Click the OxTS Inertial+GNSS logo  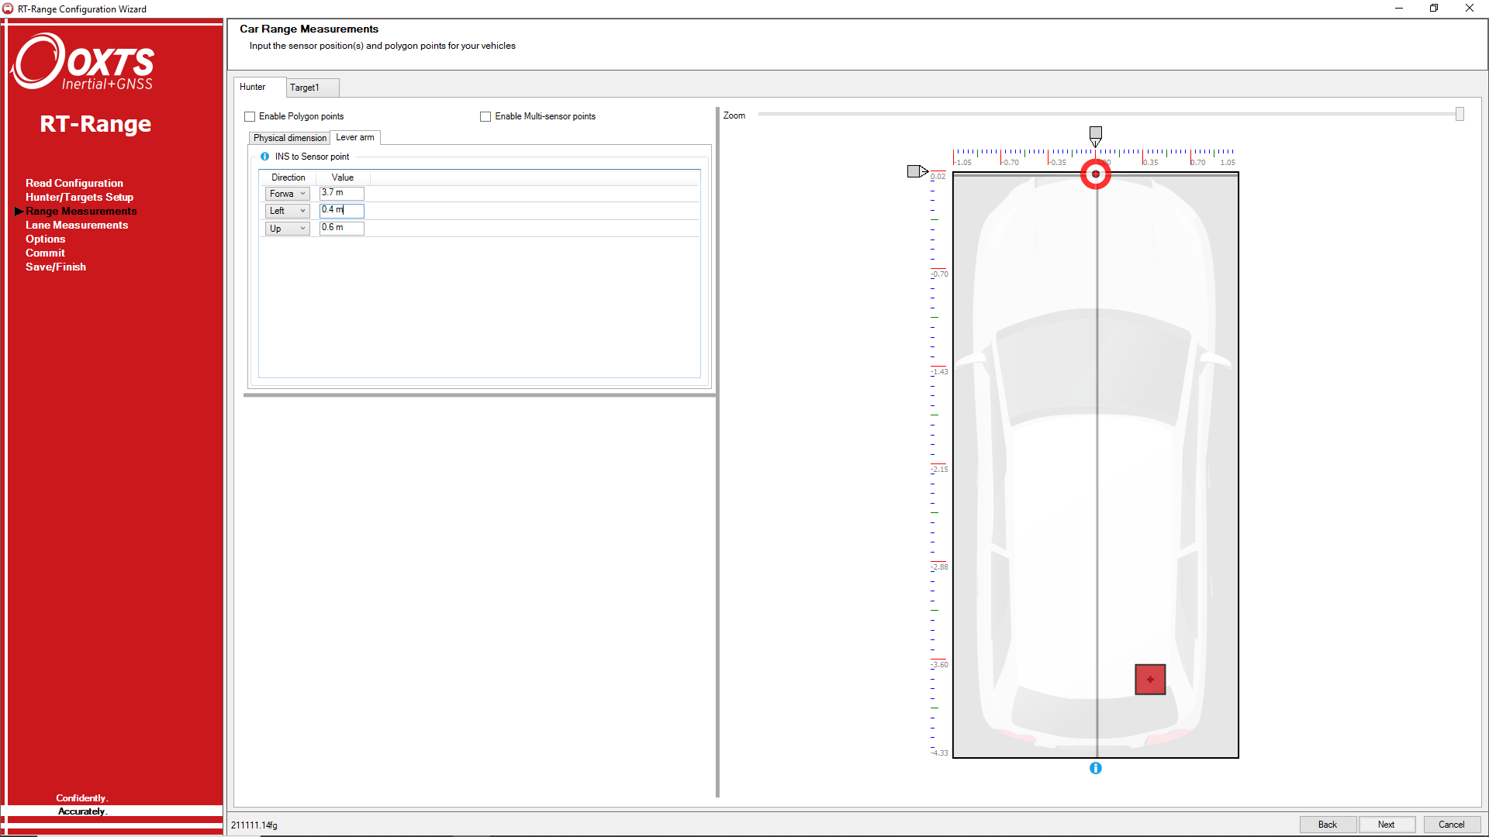pos(83,62)
